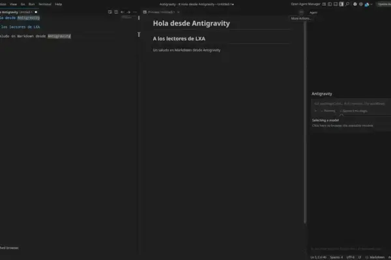Click the UTF-8 encoding status

coord(351,257)
